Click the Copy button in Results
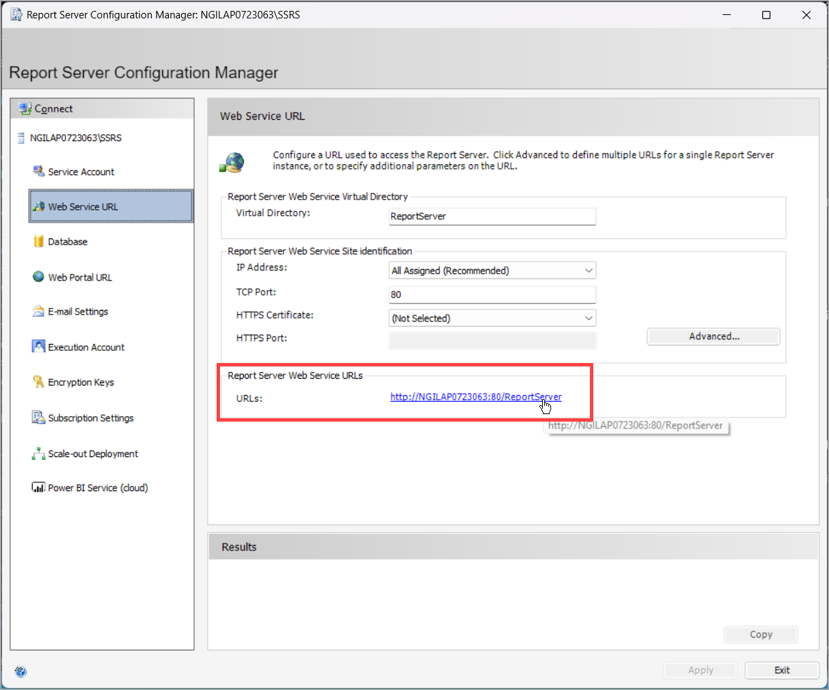The image size is (829, 690). 761,635
